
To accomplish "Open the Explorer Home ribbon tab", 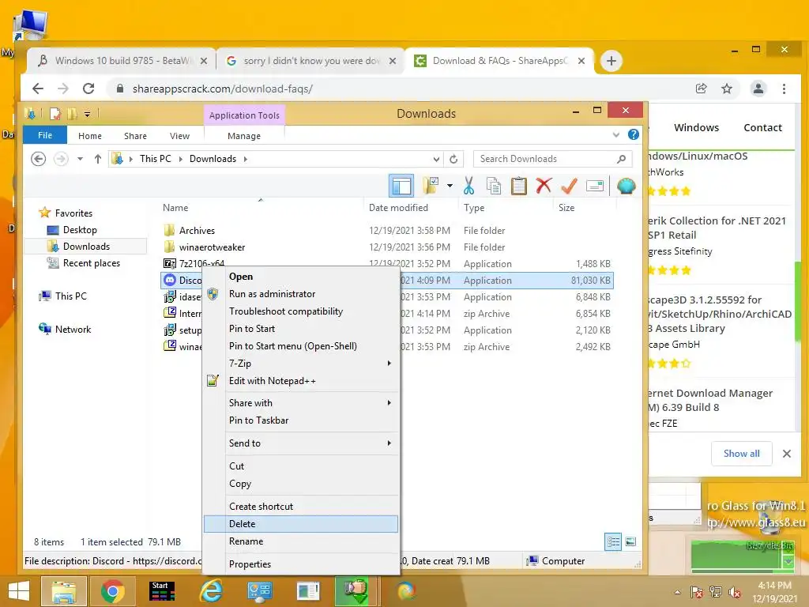I will pos(90,136).
